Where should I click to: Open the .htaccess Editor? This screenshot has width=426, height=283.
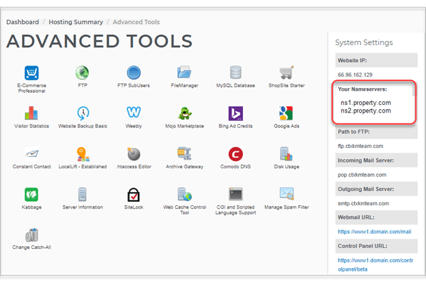pos(134,154)
